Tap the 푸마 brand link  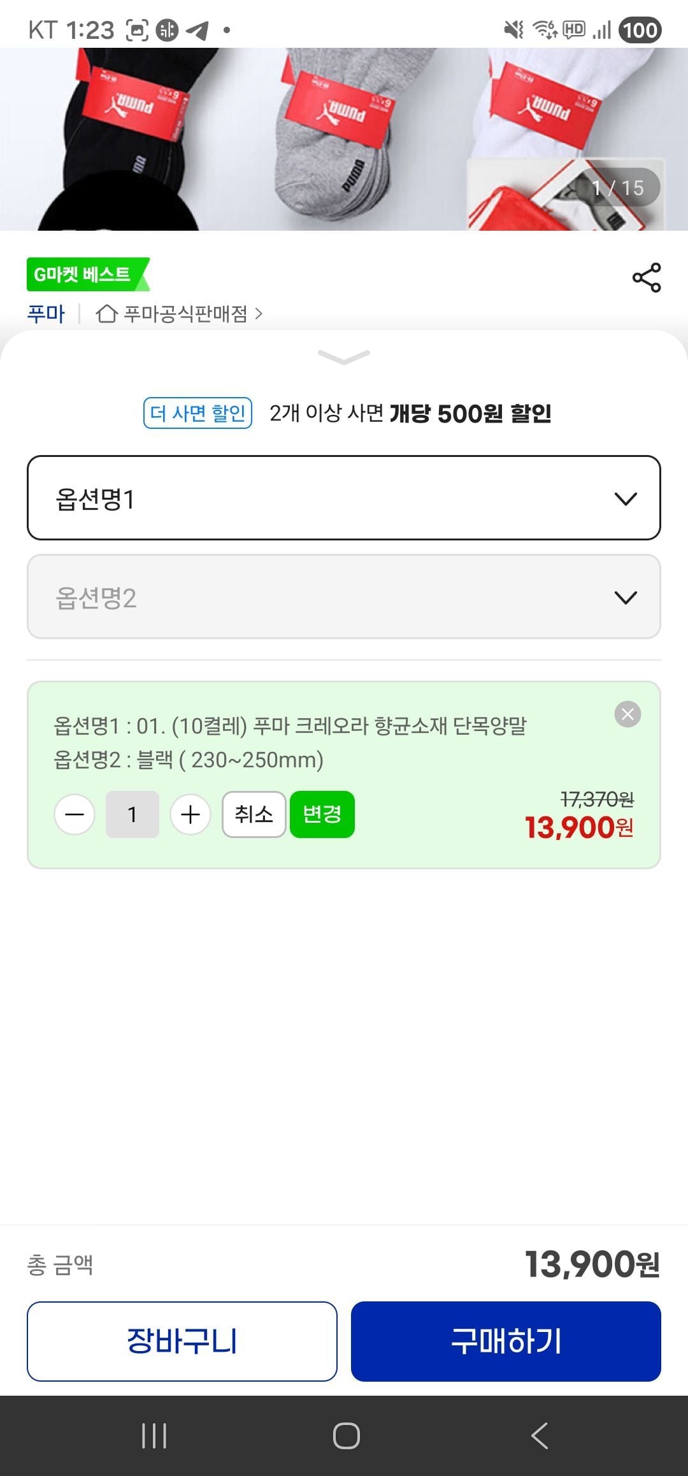46,314
